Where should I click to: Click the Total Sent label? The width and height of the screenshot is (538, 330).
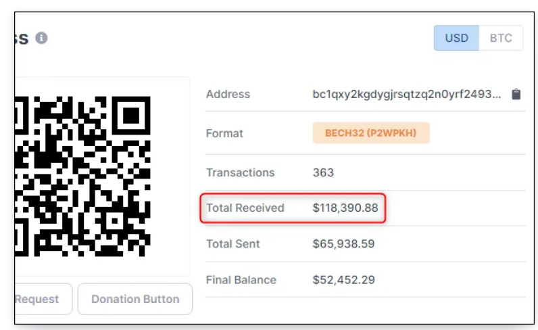pyautogui.click(x=233, y=244)
